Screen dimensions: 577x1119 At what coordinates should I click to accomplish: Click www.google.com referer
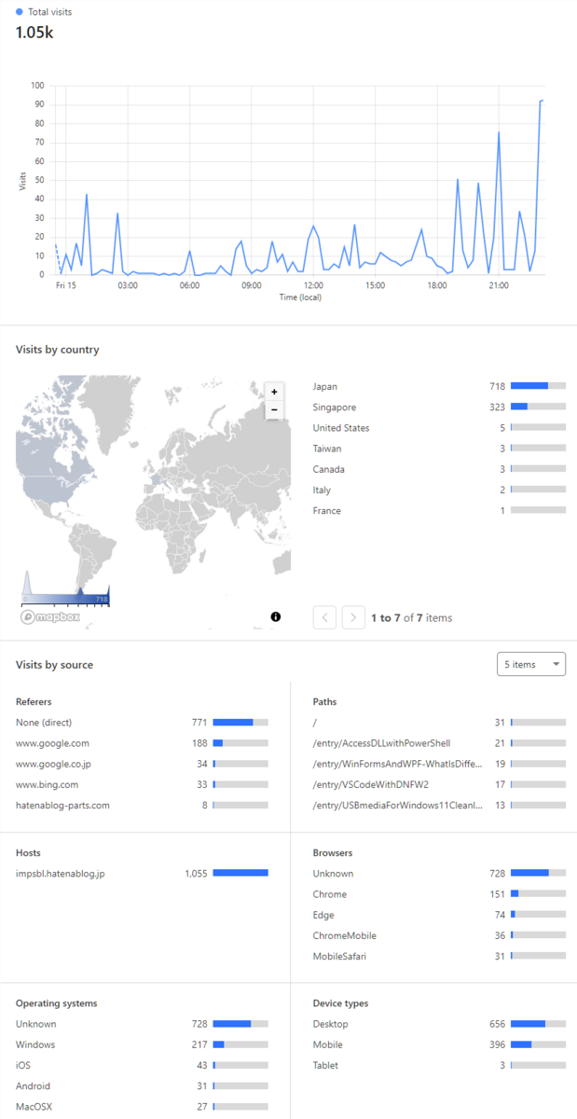pos(142,743)
